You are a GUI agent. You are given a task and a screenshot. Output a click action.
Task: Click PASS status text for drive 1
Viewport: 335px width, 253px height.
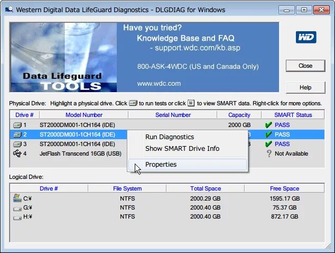[282, 125]
